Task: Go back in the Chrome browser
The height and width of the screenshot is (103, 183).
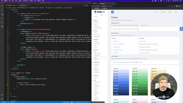Action: pos(93,6)
